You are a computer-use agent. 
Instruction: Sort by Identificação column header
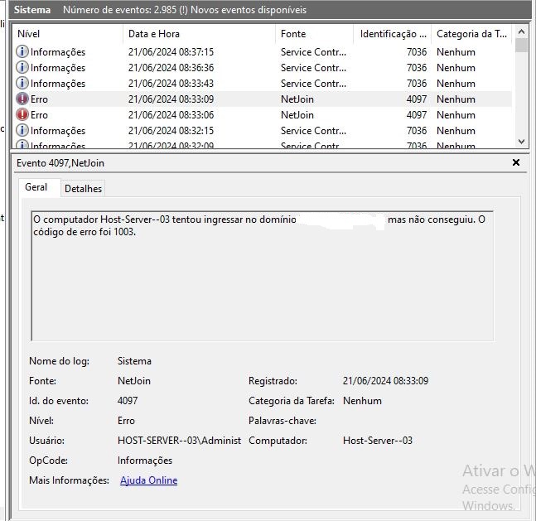click(x=393, y=34)
